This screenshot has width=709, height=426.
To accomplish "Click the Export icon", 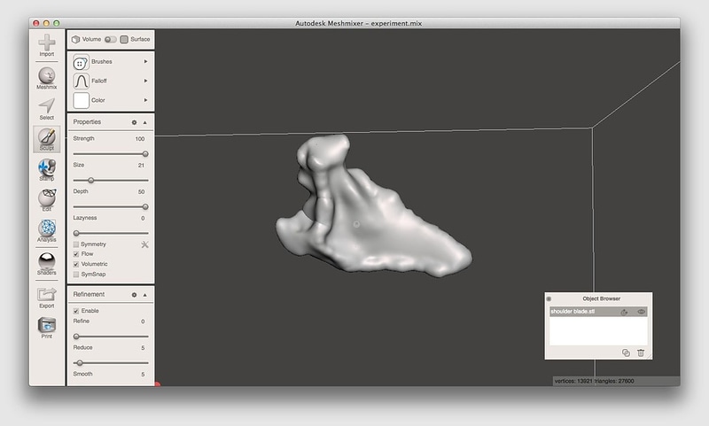I will (x=47, y=295).
